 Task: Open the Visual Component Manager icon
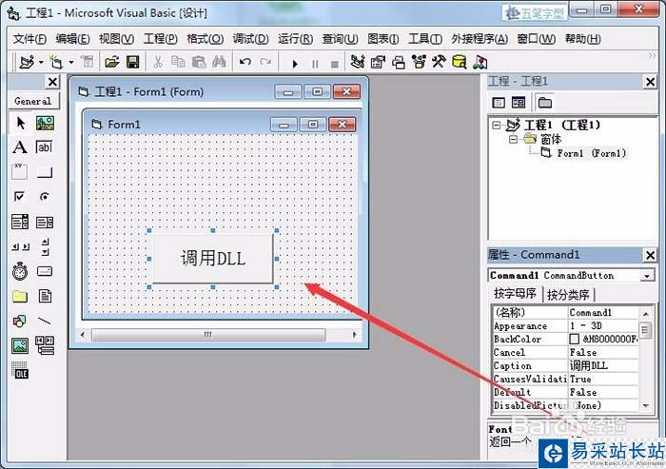pyautogui.click(x=480, y=63)
